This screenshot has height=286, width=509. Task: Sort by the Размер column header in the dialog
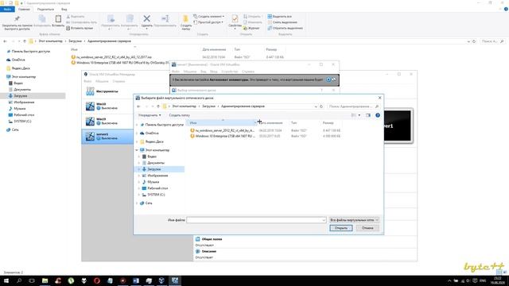coord(328,123)
